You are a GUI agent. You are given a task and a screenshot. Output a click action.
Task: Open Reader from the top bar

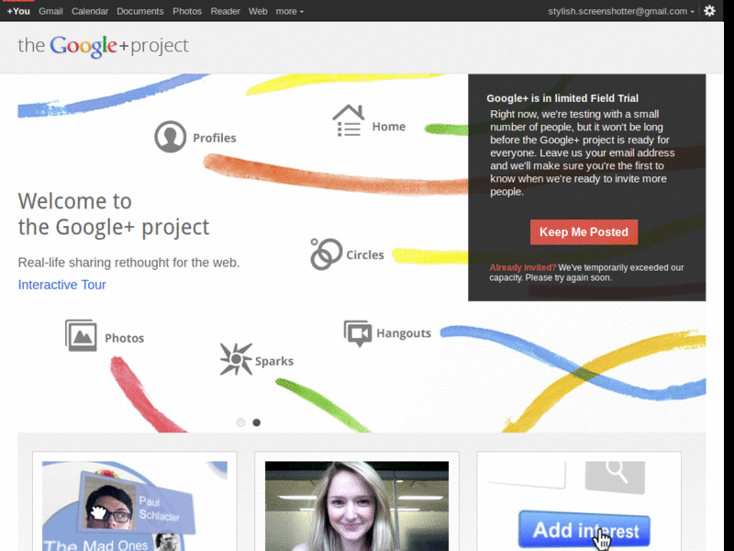click(x=225, y=11)
